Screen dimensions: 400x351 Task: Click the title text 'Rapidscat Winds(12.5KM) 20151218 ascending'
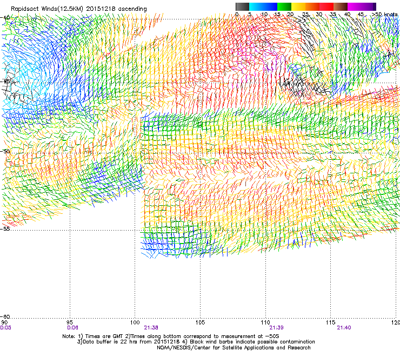pyautogui.click(x=79, y=9)
